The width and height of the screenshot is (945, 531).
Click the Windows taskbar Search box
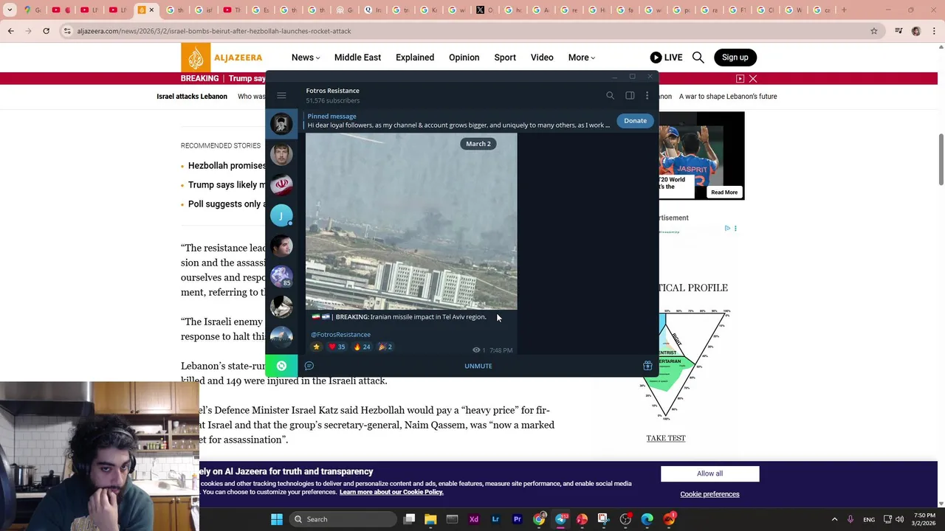click(x=342, y=519)
